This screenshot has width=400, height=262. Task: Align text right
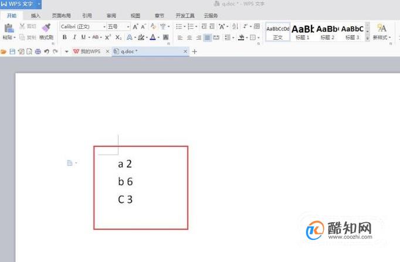tap(198, 37)
